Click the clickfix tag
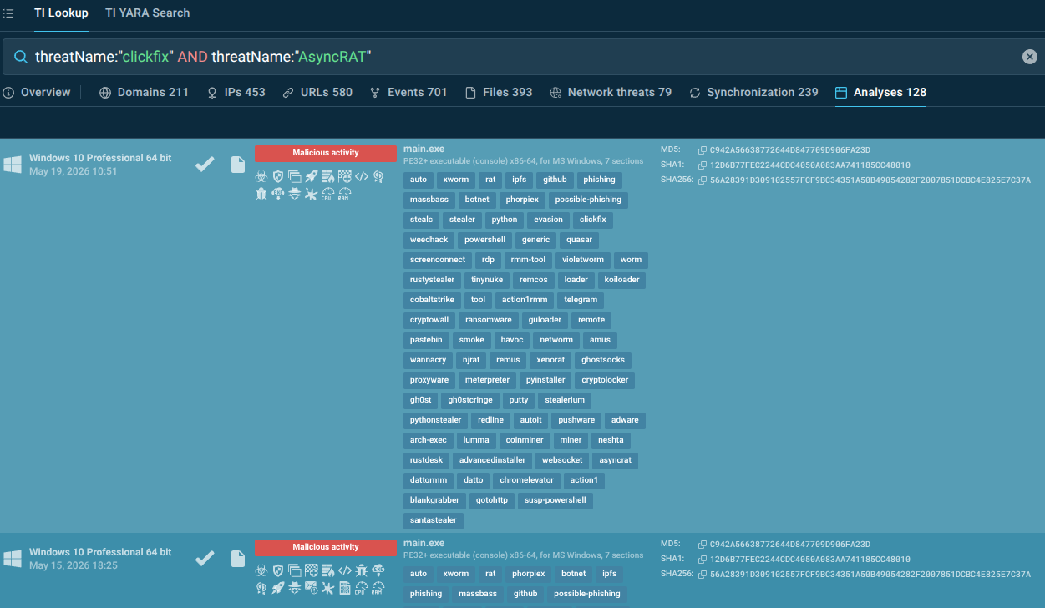Image resolution: width=1045 pixels, height=608 pixels. (592, 220)
